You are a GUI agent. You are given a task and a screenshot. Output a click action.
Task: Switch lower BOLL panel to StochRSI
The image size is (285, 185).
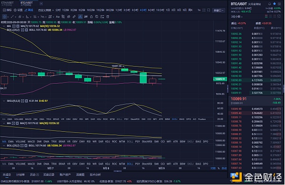click(147, 164)
